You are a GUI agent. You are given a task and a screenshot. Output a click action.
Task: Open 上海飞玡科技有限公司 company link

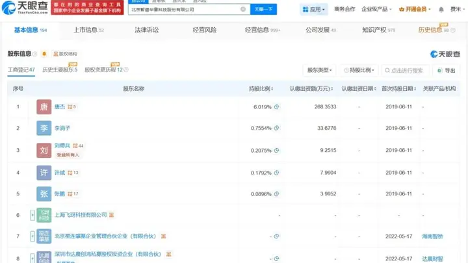coord(81,215)
